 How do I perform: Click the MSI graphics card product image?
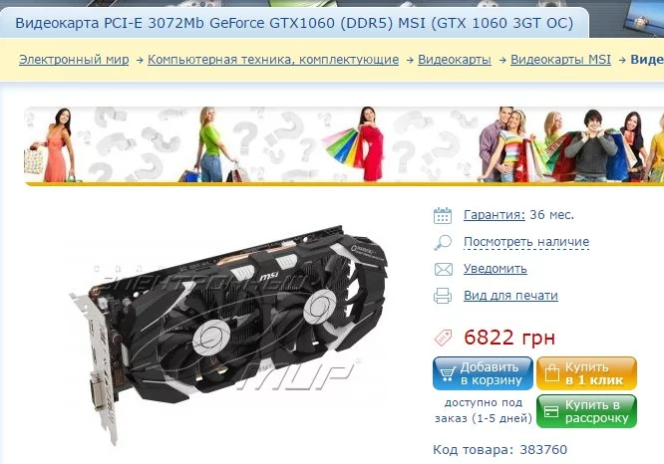(x=228, y=335)
